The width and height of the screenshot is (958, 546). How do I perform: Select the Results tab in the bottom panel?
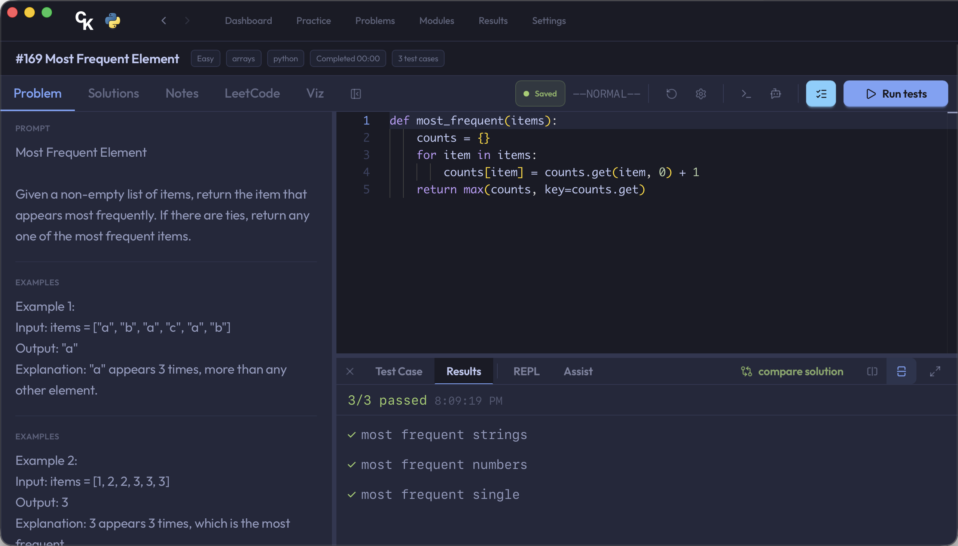pyautogui.click(x=464, y=372)
